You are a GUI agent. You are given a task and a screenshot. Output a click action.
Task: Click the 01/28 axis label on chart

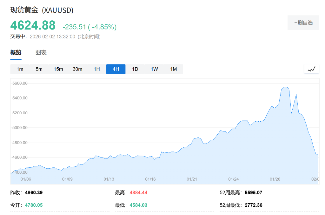(x=275, y=179)
